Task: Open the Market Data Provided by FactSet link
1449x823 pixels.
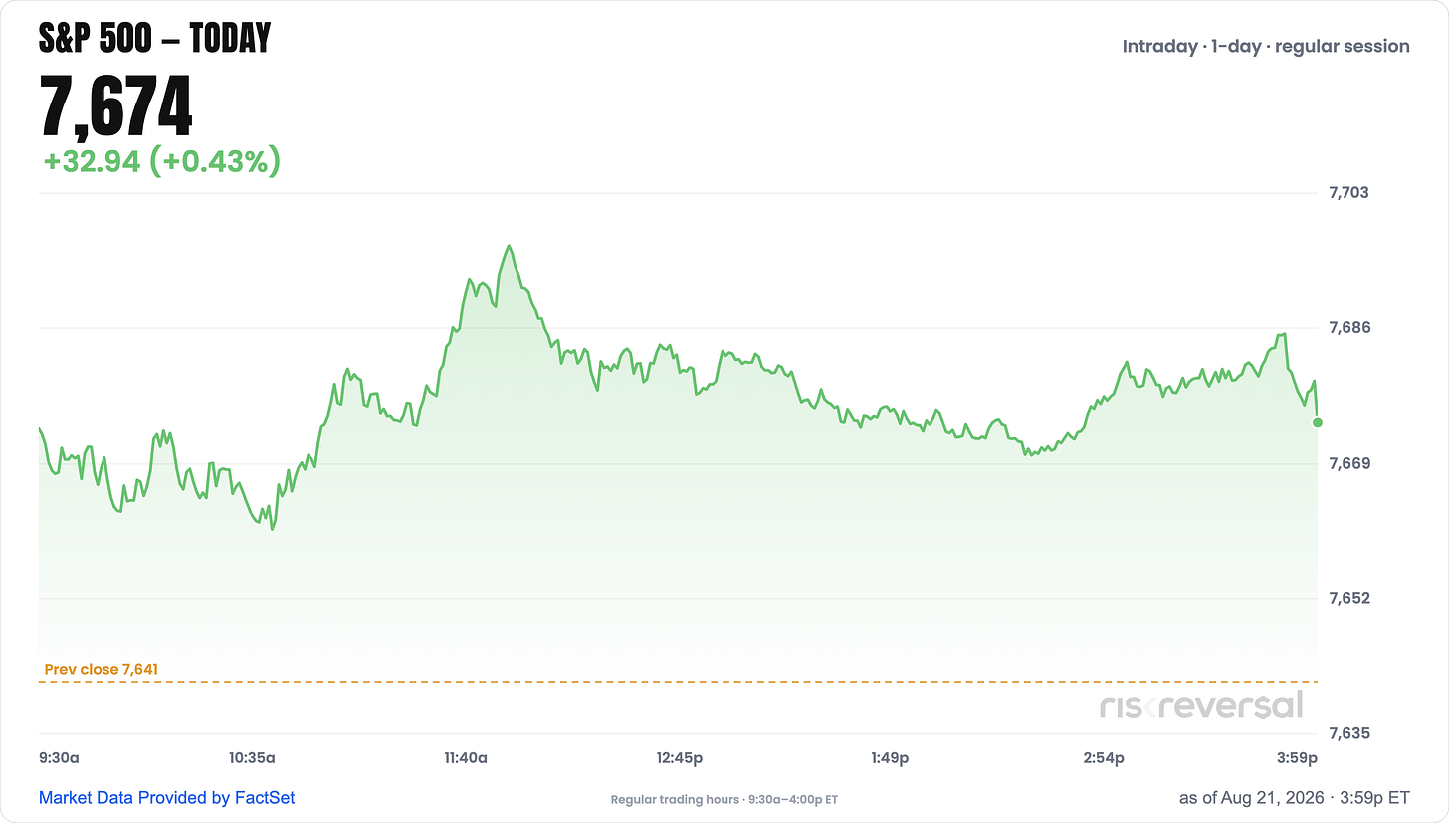Action: [166, 798]
